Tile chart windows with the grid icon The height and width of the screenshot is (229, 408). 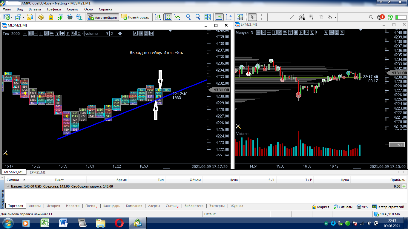[x=208, y=17]
